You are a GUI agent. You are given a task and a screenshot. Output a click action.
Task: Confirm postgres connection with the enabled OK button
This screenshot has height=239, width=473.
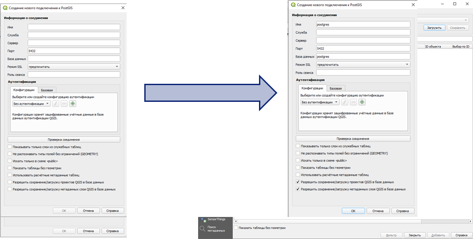[x=353, y=211]
